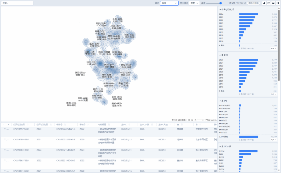Viewport: 281px width, 173px height.
Task: Select the lasso selection tool below the map
Action: [x=192, y=120]
